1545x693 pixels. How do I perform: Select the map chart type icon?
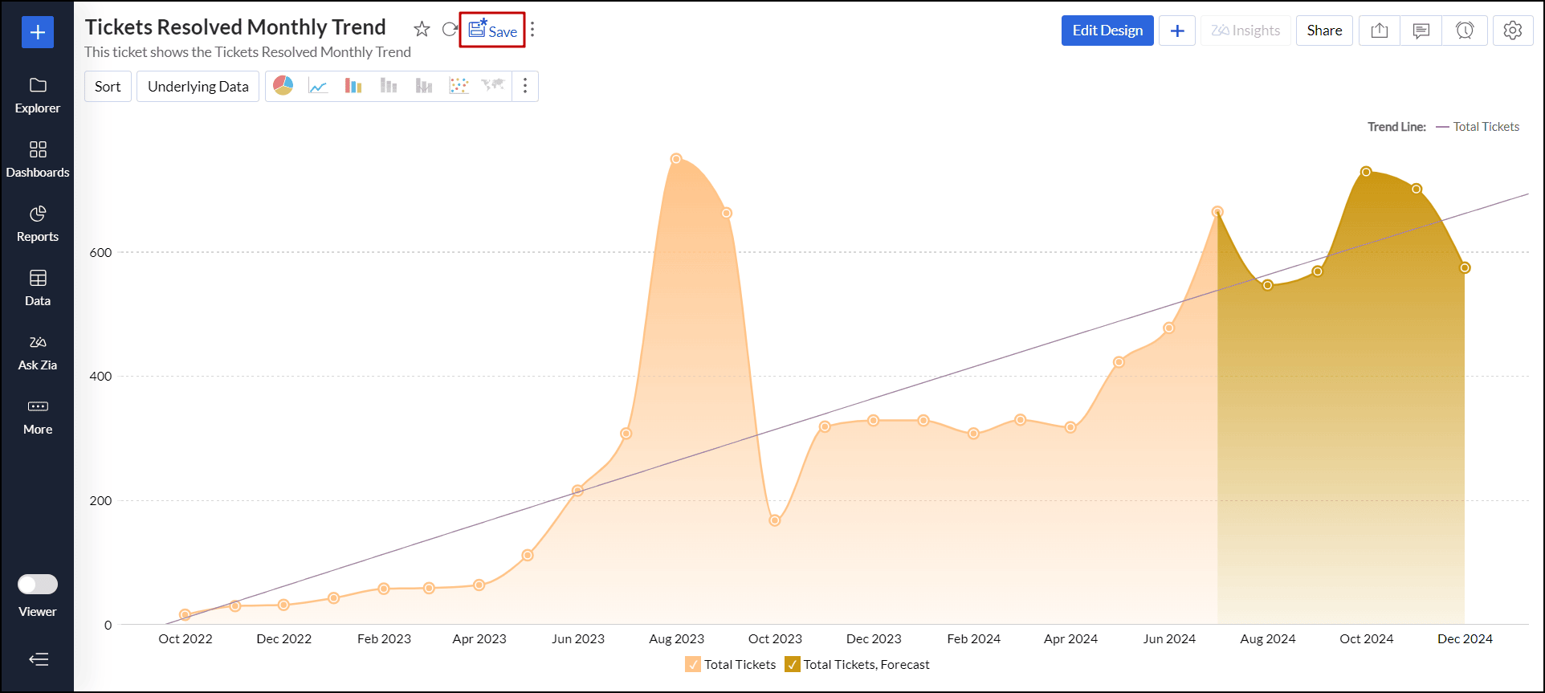click(492, 86)
